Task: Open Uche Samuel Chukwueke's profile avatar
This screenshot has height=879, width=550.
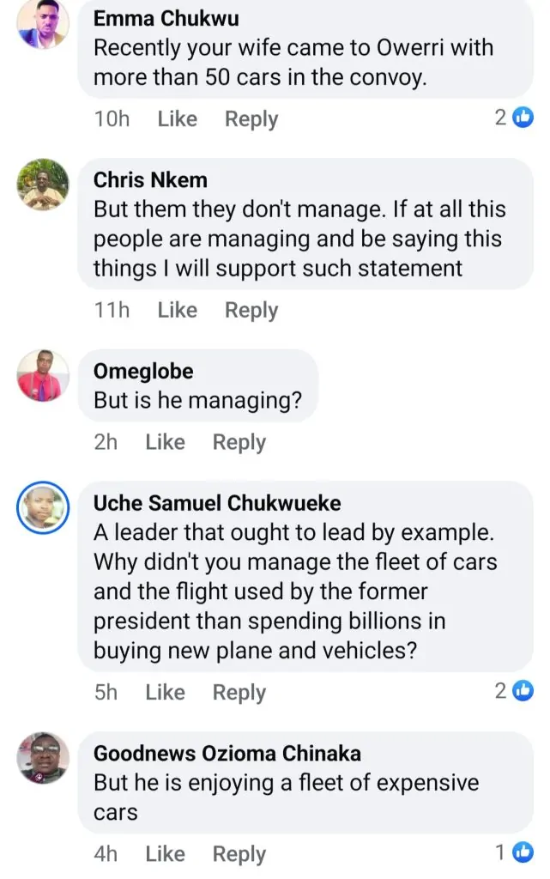Action: click(x=43, y=509)
